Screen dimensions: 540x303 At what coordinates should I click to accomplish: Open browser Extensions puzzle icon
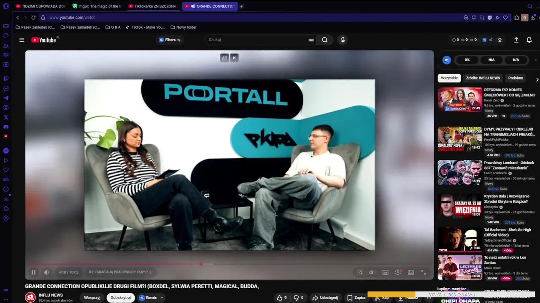point(516,18)
